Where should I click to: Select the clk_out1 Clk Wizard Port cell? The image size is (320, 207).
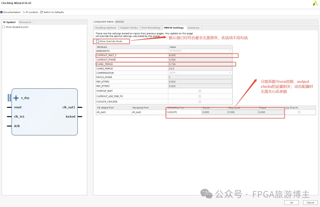tap(114, 112)
